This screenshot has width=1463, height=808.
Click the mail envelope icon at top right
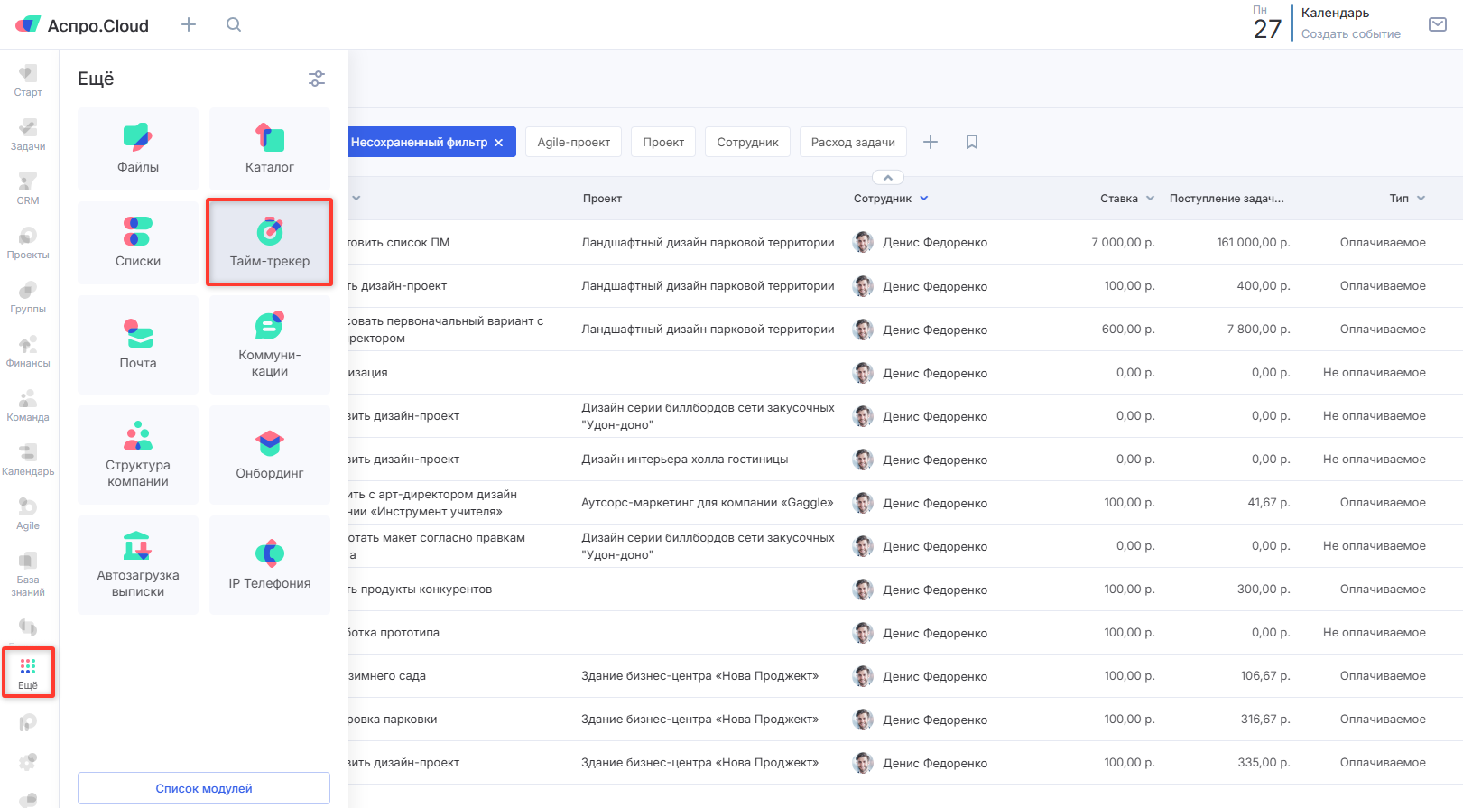point(1437,24)
